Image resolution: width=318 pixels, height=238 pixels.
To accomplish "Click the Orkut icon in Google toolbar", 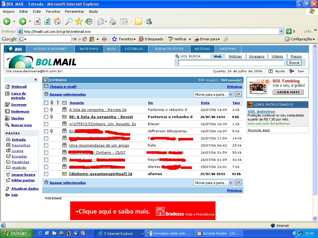I will click(104, 39).
